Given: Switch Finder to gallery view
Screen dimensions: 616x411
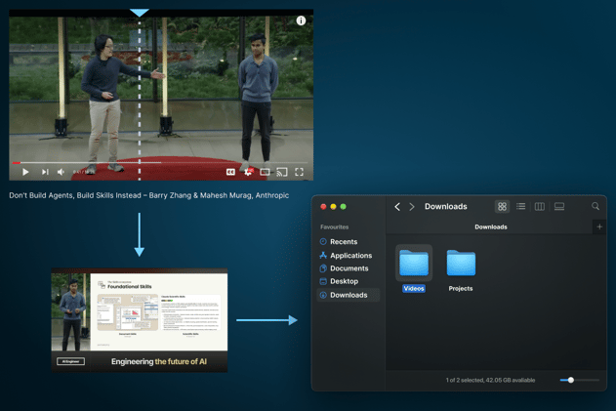Looking at the screenshot, I should [559, 207].
